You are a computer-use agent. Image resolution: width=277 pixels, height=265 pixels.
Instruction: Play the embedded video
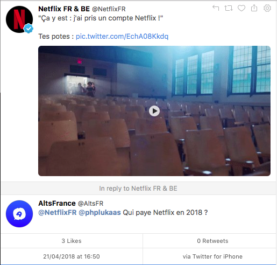[x=154, y=111]
